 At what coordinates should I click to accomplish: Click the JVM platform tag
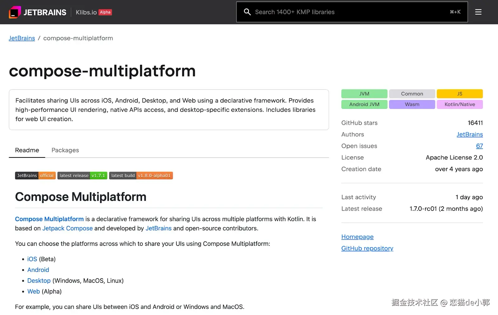coord(364,94)
